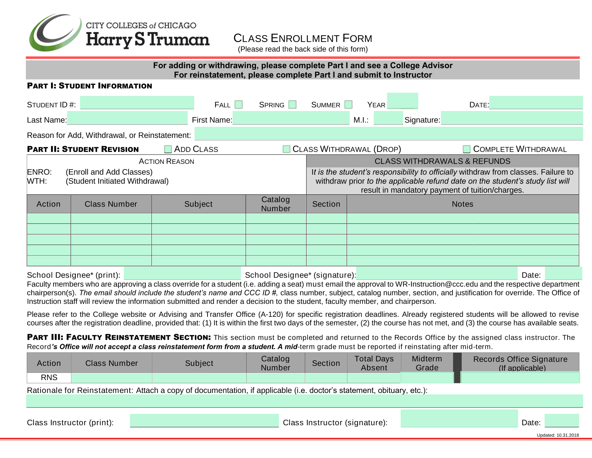Tick the Complete Withdrawal checkbox
This screenshot has height=458, width=592.
(x=467, y=149)
